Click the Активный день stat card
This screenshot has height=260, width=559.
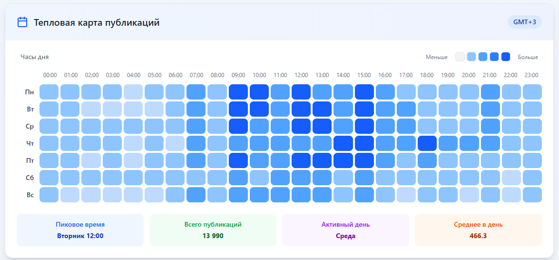coord(345,230)
